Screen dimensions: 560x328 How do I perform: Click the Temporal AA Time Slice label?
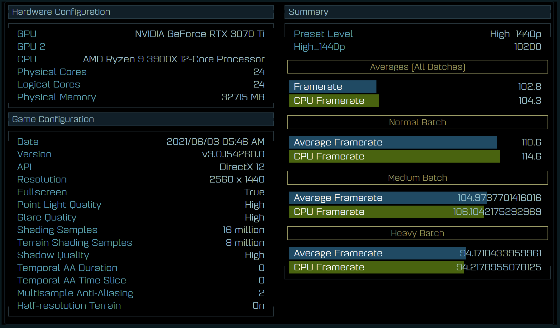[71, 280]
